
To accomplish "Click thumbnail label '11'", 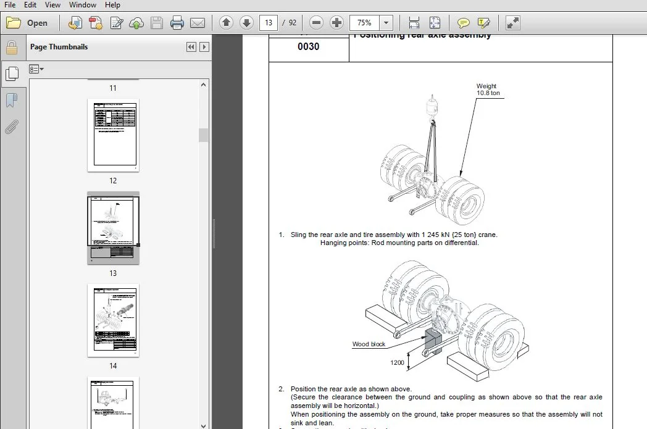I will 113,88.
